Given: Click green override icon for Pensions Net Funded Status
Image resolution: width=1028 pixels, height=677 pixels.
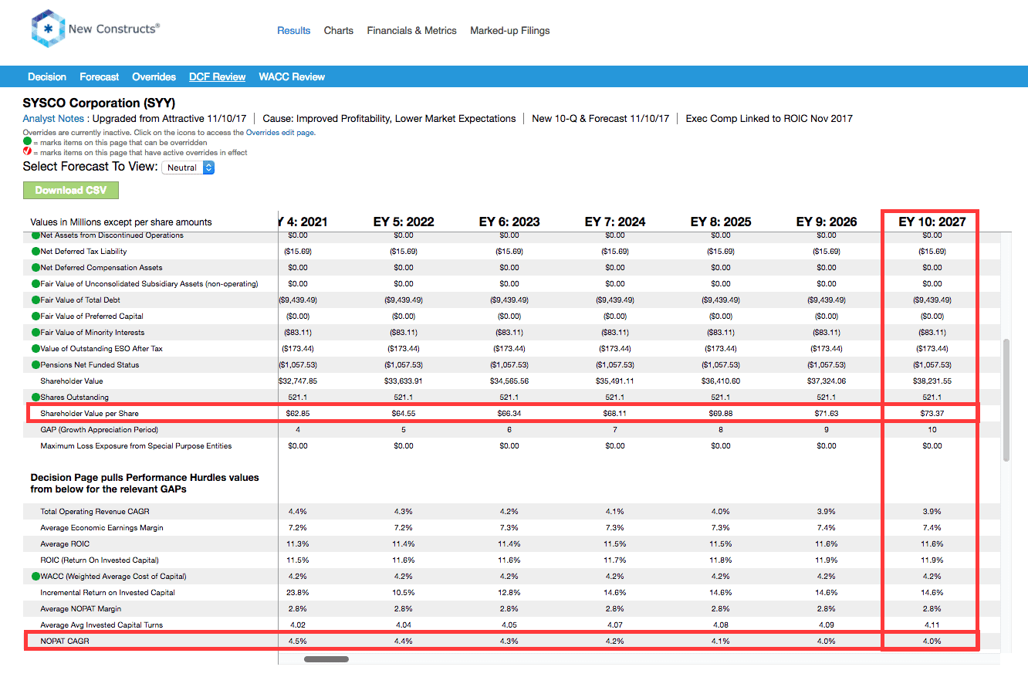Looking at the screenshot, I should click(36, 365).
